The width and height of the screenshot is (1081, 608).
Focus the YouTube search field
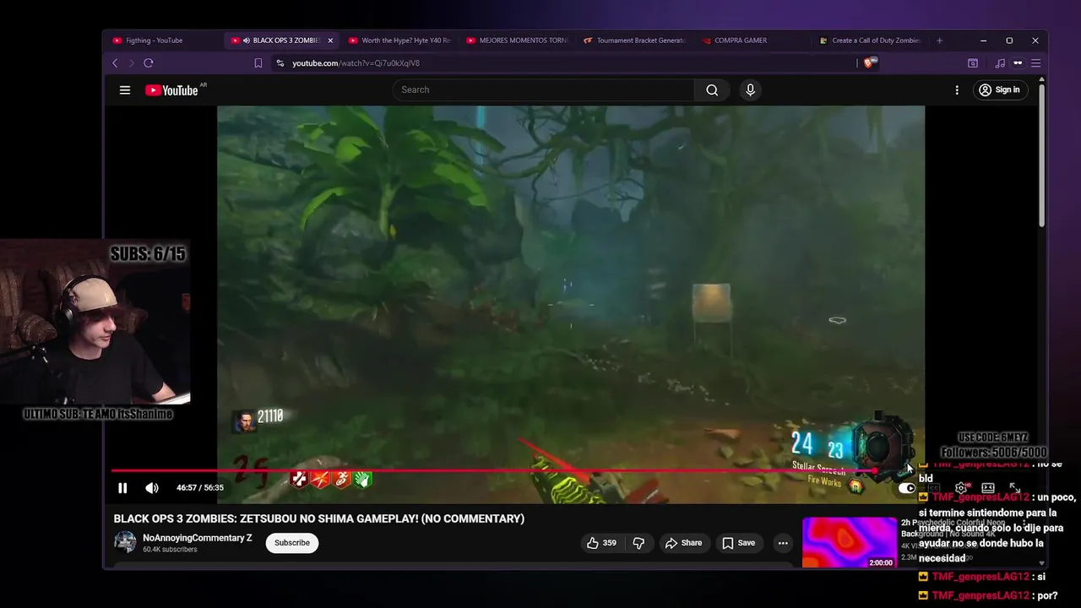(x=545, y=90)
